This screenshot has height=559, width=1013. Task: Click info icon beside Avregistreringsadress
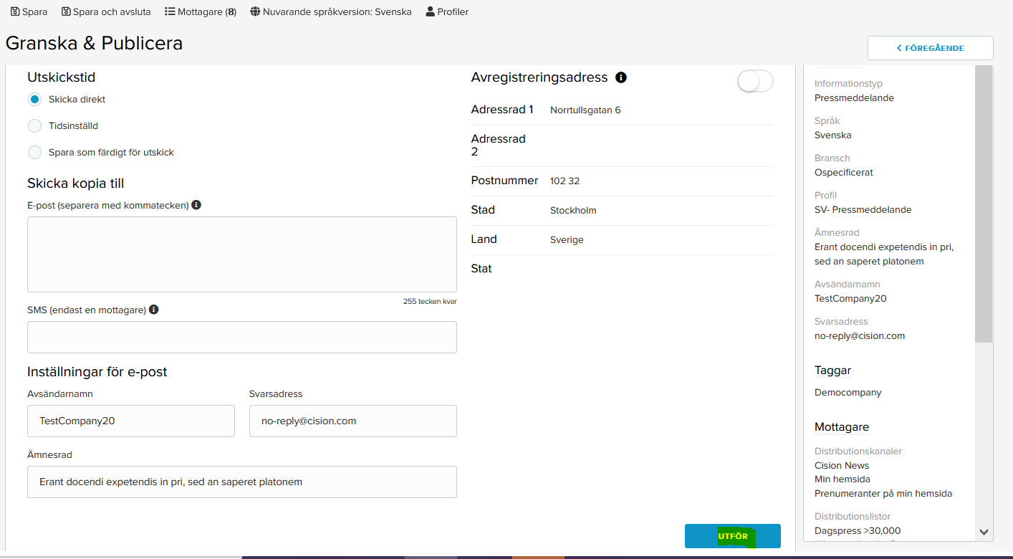(x=621, y=77)
